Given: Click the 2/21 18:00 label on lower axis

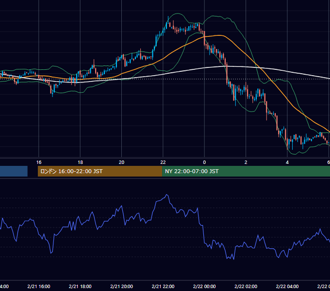Looking at the screenshot, I should click(80, 286).
